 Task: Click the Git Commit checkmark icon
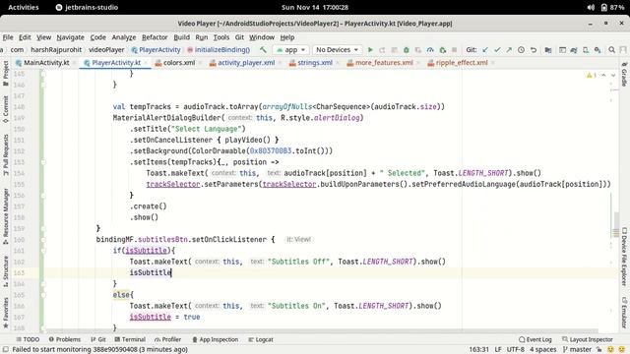coord(497,50)
